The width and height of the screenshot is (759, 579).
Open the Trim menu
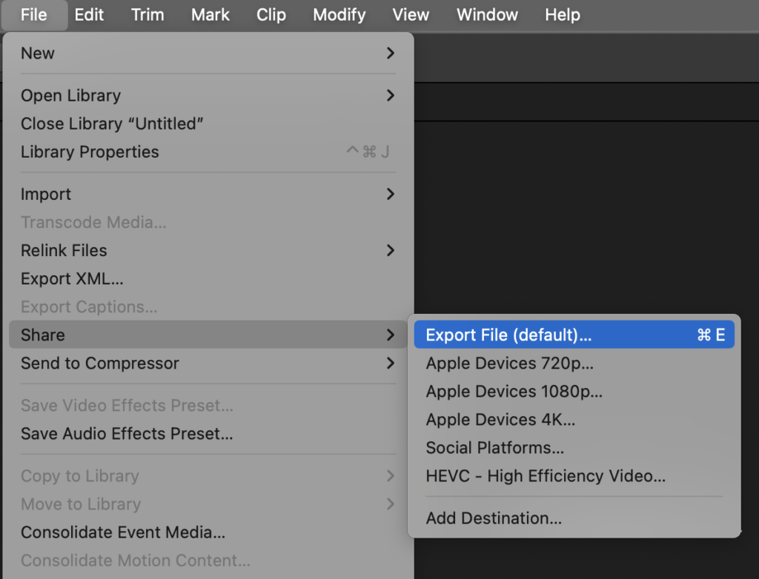point(148,15)
